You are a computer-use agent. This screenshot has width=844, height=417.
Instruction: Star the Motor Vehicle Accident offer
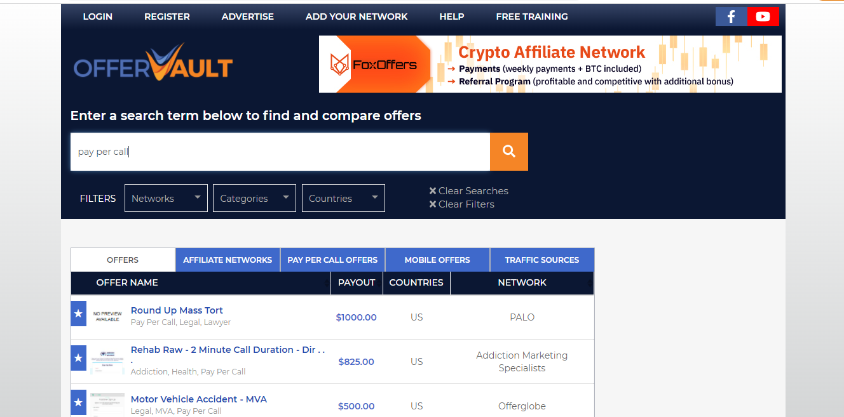coord(78,402)
